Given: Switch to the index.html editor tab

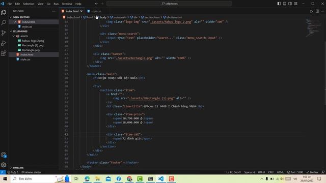Looking at the screenshot, I should click(72, 11).
